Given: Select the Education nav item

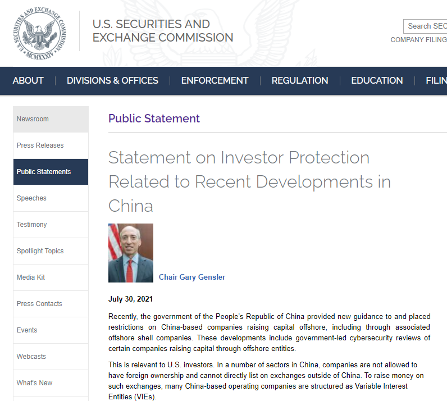Looking at the screenshot, I should 377,80.
